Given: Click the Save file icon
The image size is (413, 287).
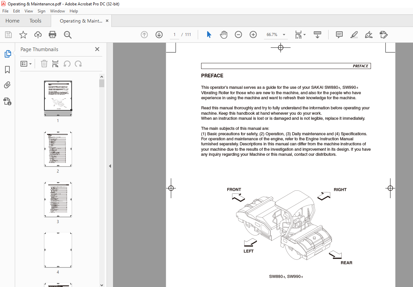Looking at the screenshot, I should [8, 35].
